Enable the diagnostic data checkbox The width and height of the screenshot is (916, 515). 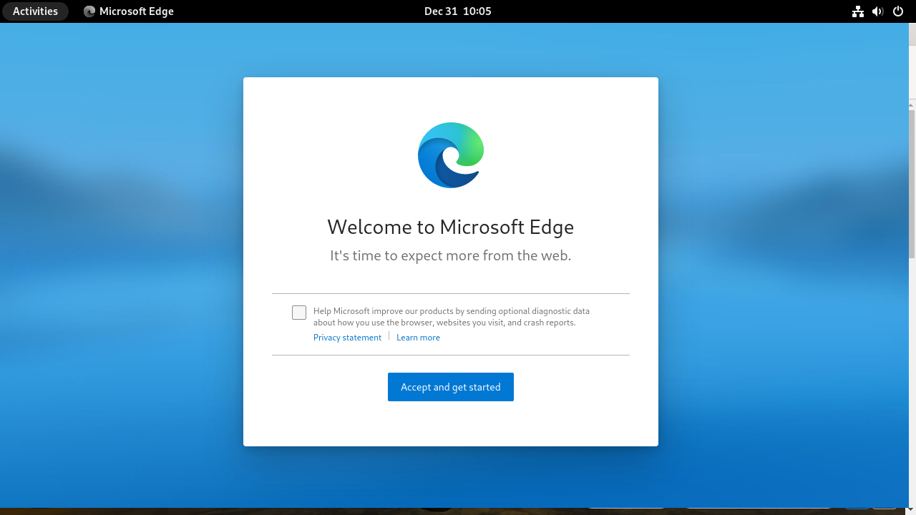(298, 312)
